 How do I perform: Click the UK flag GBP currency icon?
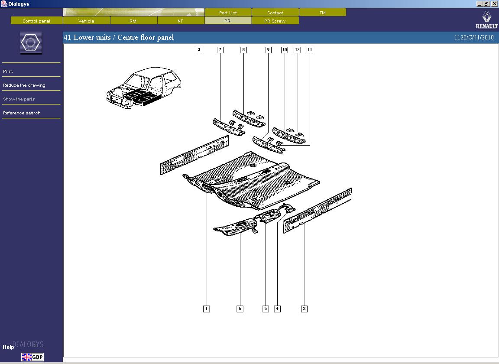[32, 357]
